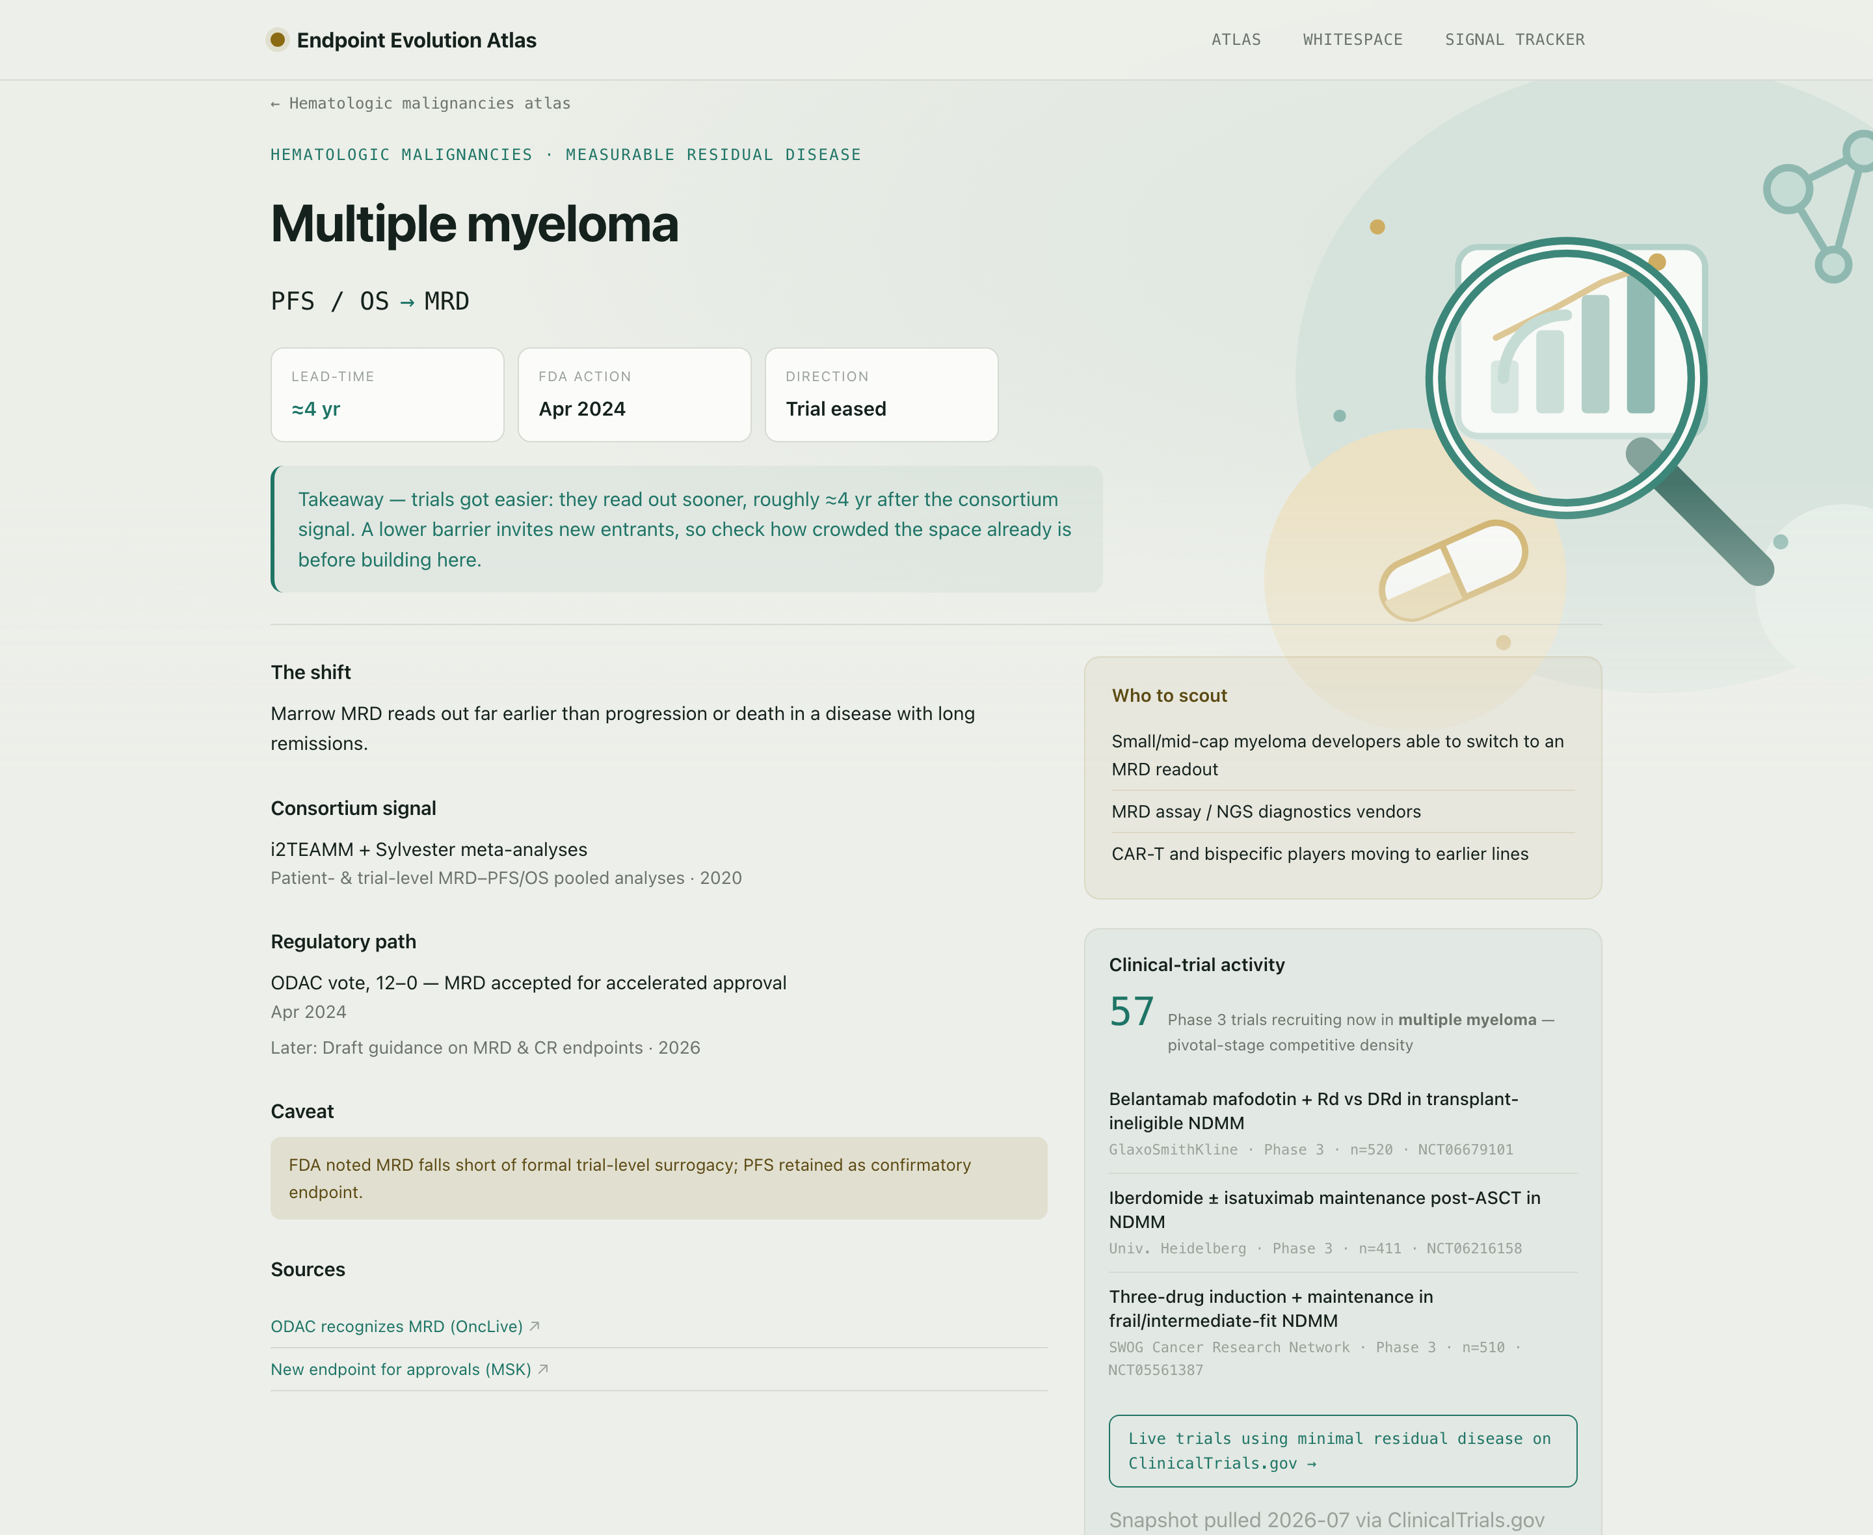Image resolution: width=1873 pixels, height=1535 pixels.
Task: Select Three-drug induction + maintenance trial
Action: coord(1271,1309)
